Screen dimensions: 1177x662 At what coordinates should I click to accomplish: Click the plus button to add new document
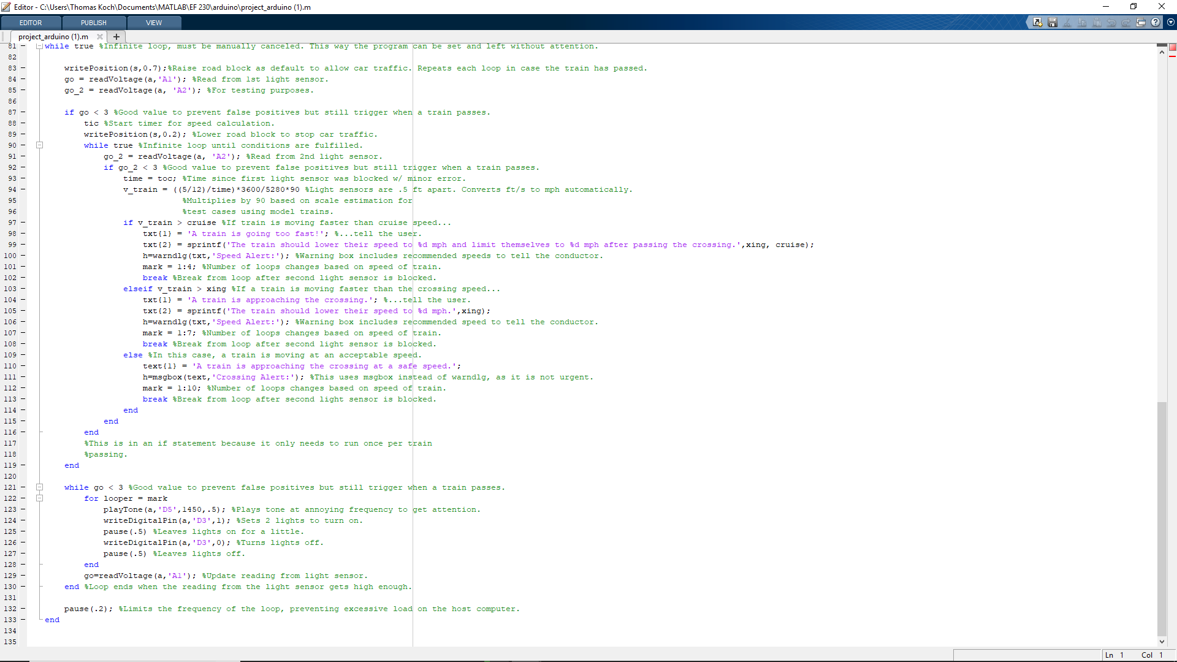(x=116, y=37)
